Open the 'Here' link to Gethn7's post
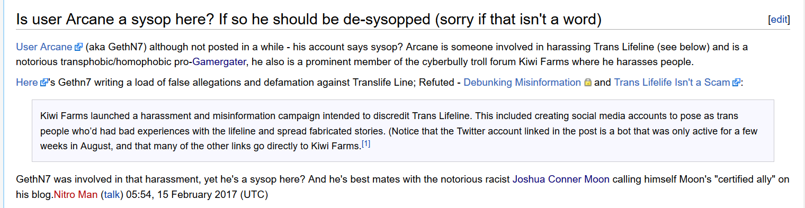The image size is (805, 208). [28, 83]
